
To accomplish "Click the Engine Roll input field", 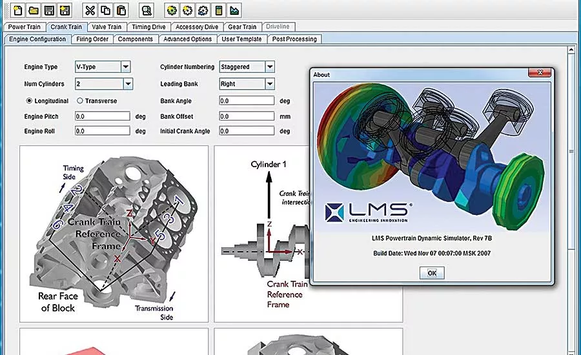I will (x=102, y=131).
